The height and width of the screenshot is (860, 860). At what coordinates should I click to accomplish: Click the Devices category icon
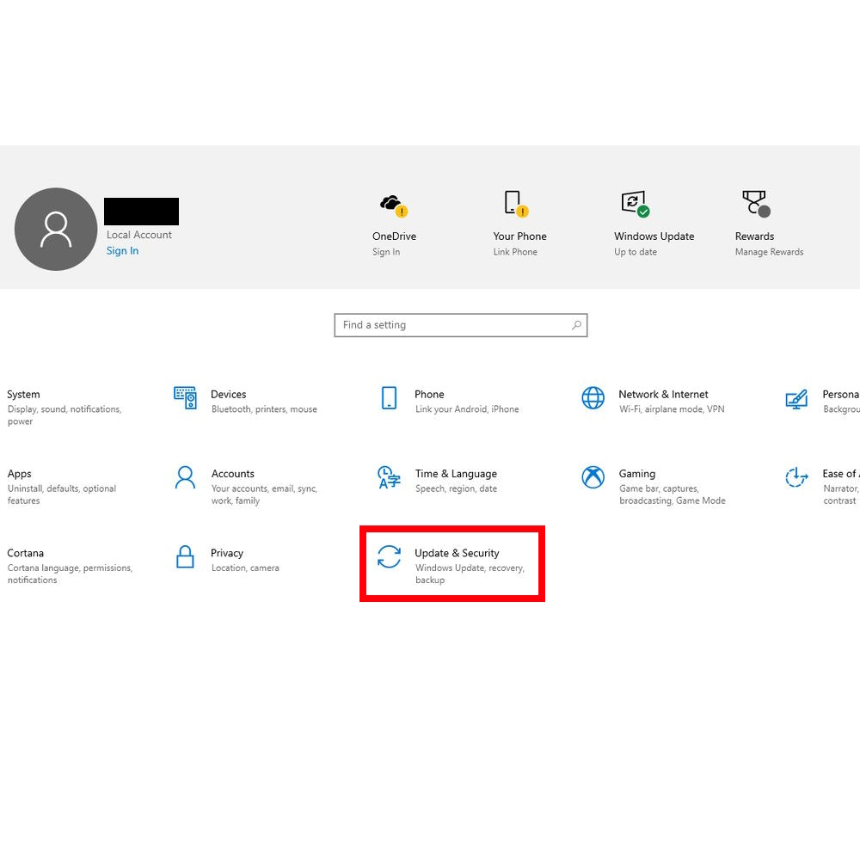coord(185,397)
